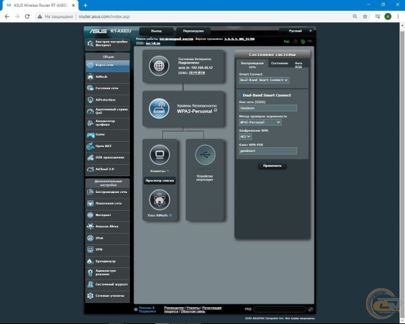405x324 pixels.
Task: Open Quick Internet Setup wizard
Action: click(x=107, y=44)
